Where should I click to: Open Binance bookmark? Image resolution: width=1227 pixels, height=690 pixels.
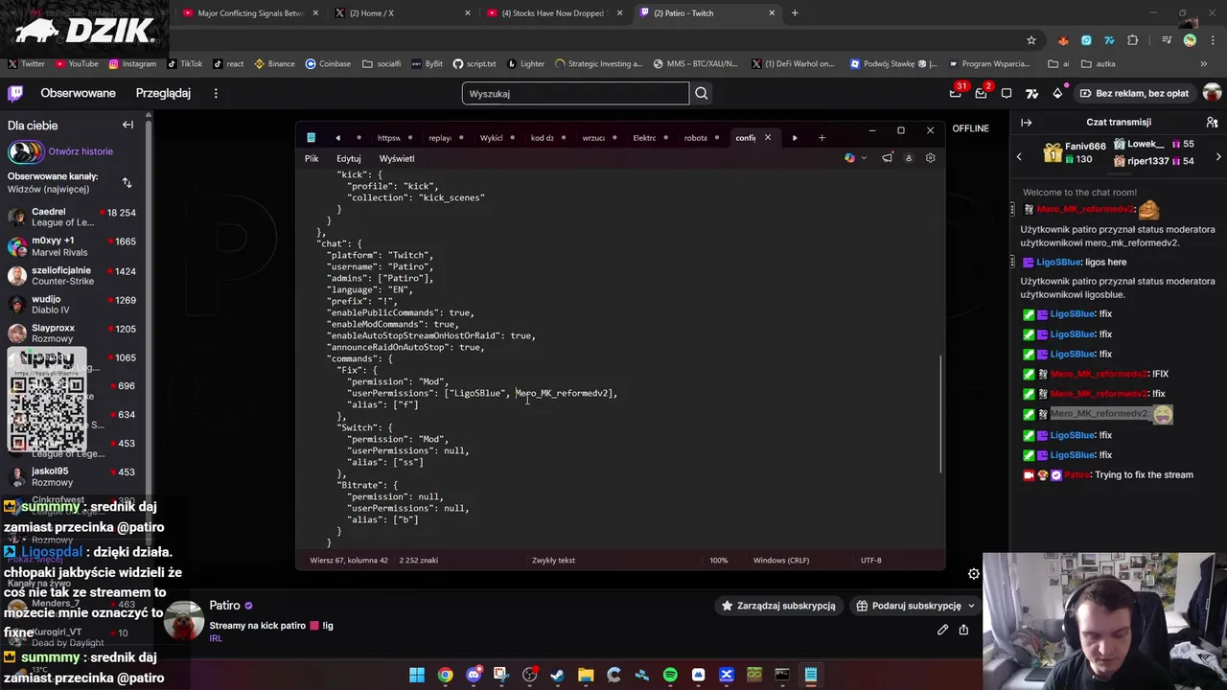tap(274, 64)
